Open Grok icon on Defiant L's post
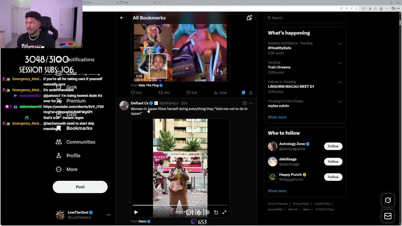This screenshot has width=402, height=226. 244,103
